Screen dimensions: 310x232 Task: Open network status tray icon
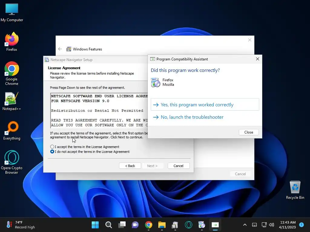click(264, 225)
